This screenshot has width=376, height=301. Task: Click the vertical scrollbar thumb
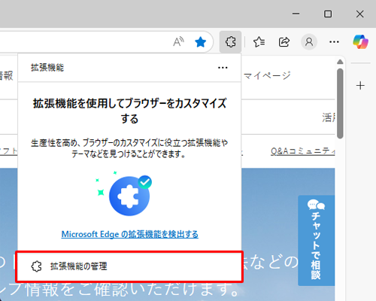pos(340,103)
